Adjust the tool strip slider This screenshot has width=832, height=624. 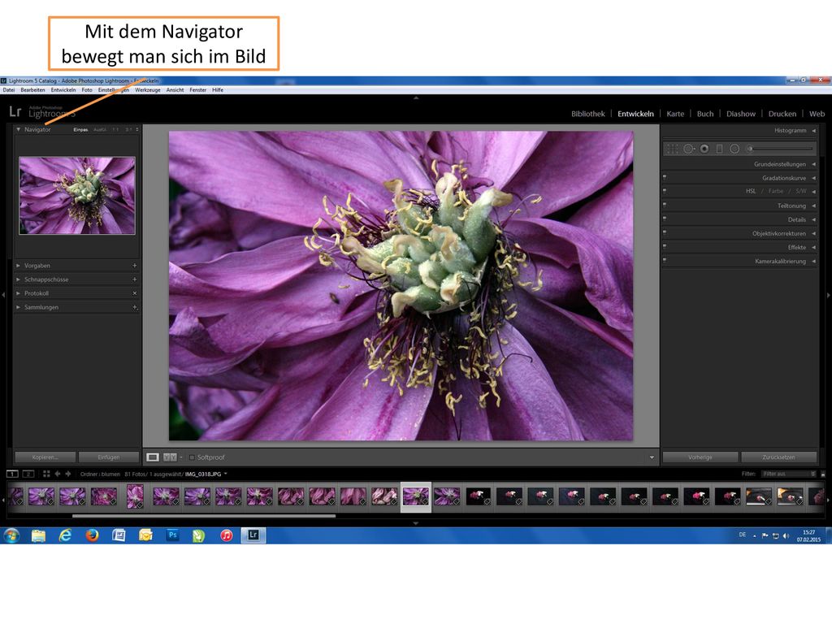tap(779, 149)
